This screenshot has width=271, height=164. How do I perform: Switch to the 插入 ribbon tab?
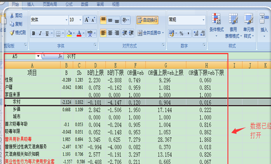pyautogui.click(x=30, y=4)
